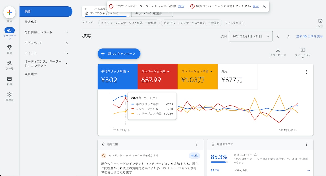Open the ツール wrench icon

click(x=9, y=63)
